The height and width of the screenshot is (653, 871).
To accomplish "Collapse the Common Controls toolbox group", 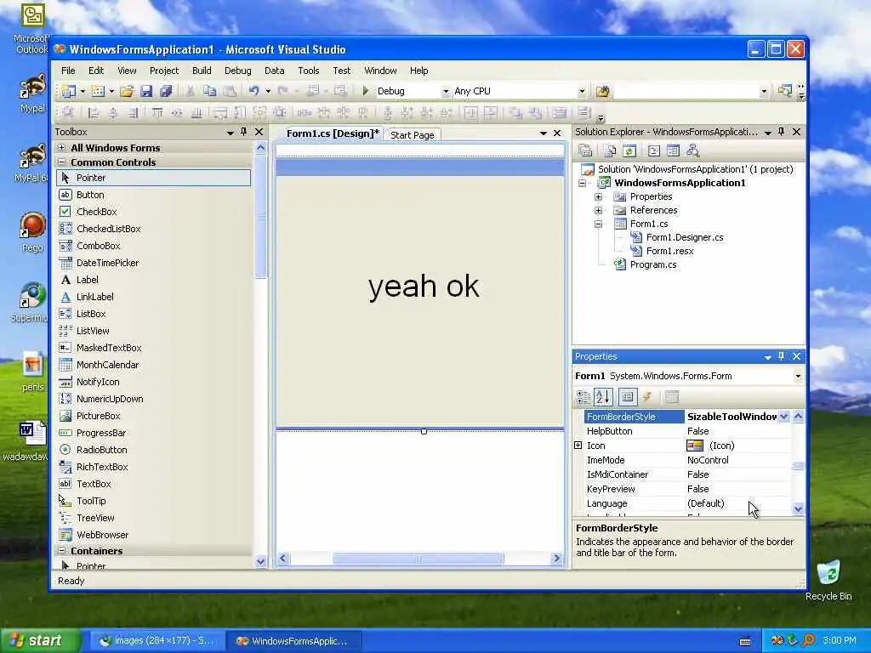I will (61, 162).
